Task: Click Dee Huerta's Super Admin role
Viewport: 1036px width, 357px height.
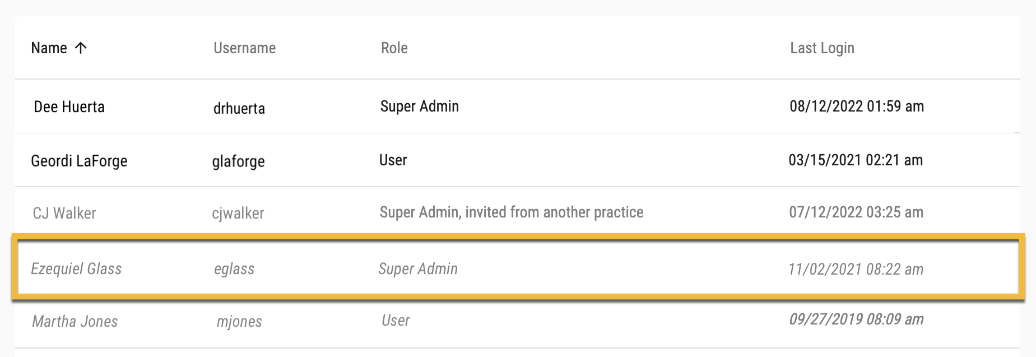Action: click(419, 106)
